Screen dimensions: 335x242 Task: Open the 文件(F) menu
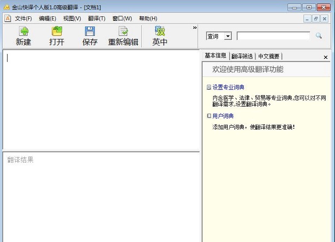23,19
